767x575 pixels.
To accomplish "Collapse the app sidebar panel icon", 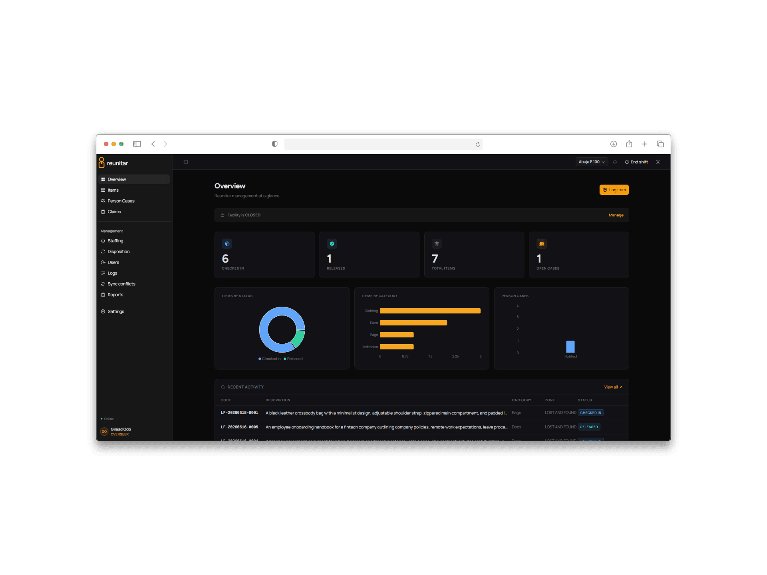I will click(x=186, y=162).
